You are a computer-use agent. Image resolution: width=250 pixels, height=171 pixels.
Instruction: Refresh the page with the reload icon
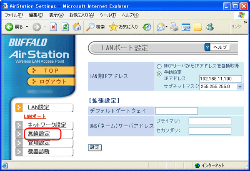65,26
